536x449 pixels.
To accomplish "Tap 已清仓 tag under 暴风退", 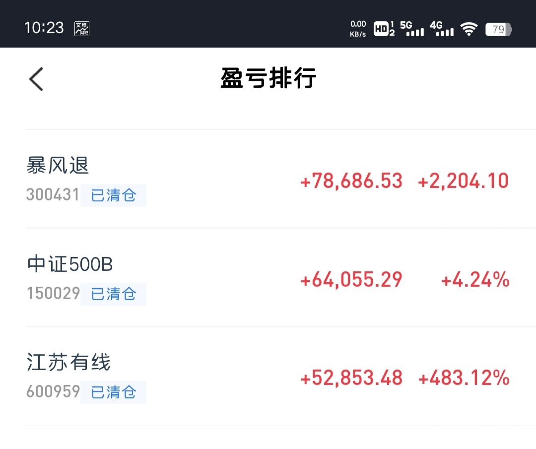I will (113, 195).
